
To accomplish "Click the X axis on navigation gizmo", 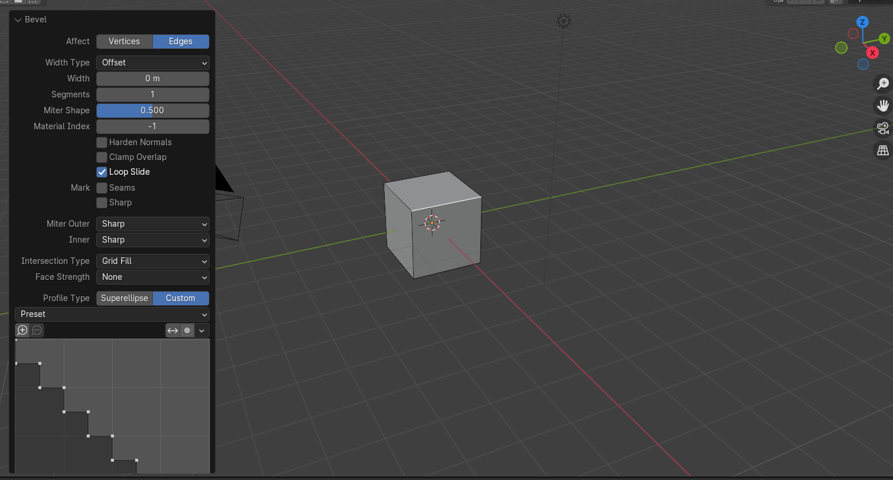I will [872, 53].
